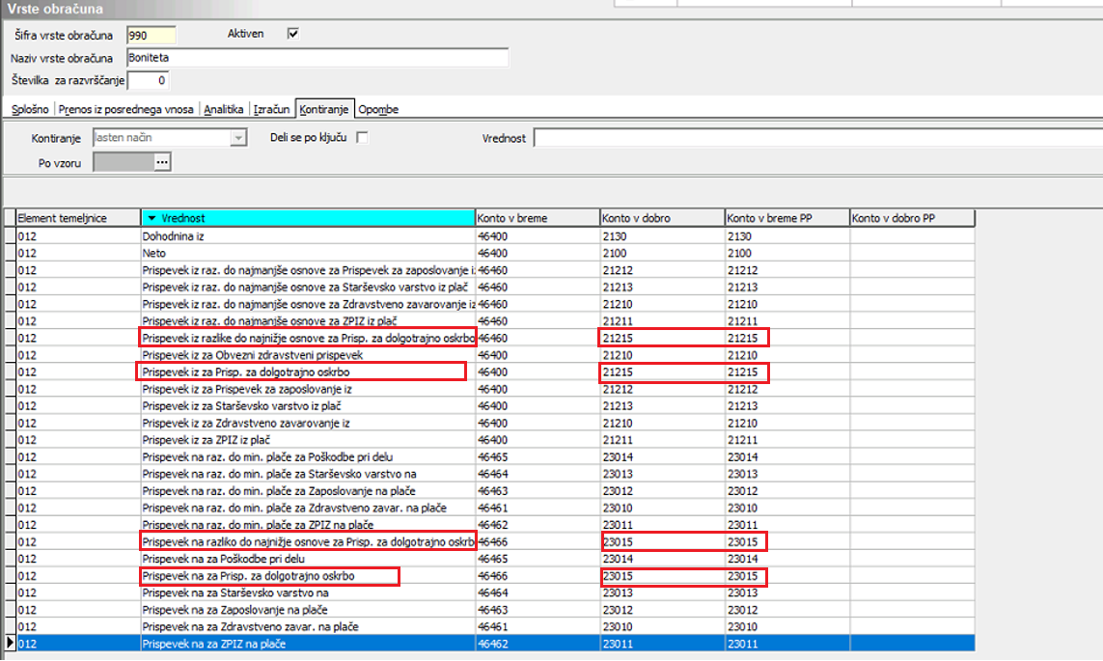Click the Šifra vrste obračuna field
Viewport: 1103px width, 661px height.
pos(151,36)
